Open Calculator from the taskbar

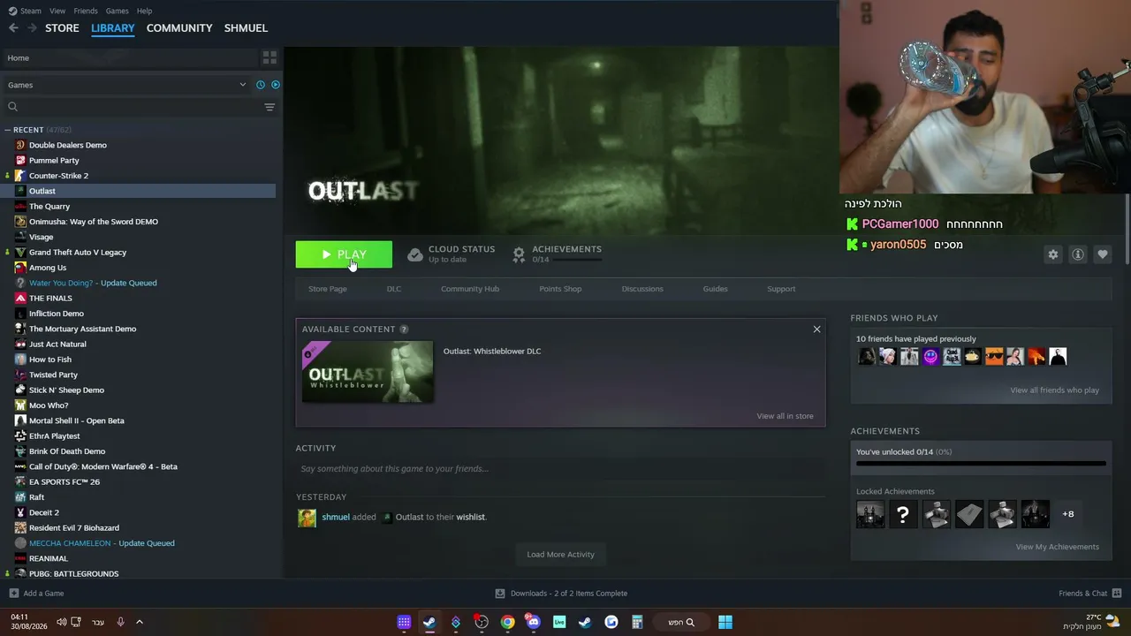tap(636, 622)
